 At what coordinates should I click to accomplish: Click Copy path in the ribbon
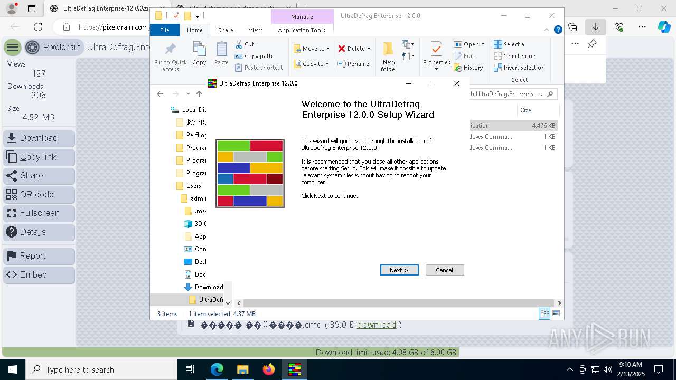coord(253,56)
